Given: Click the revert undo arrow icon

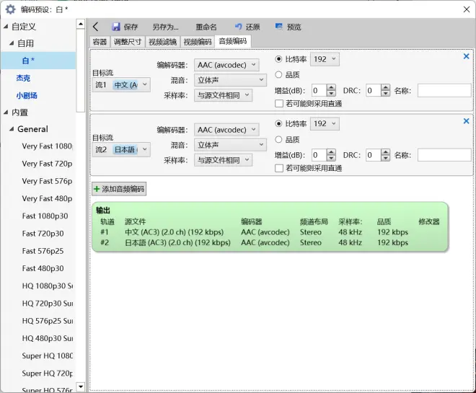Looking at the screenshot, I should [x=239, y=27].
